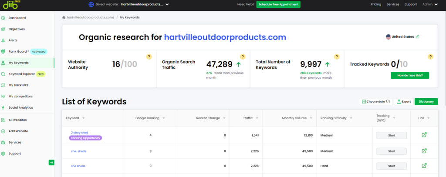
Task: Sort by Google Ranking column arrow
Action: coord(164,118)
